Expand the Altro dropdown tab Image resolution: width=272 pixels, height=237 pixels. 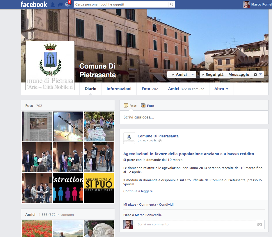(x=221, y=89)
